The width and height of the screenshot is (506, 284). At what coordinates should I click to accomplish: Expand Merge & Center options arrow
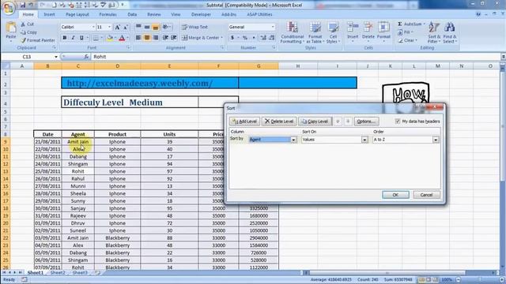(221, 38)
